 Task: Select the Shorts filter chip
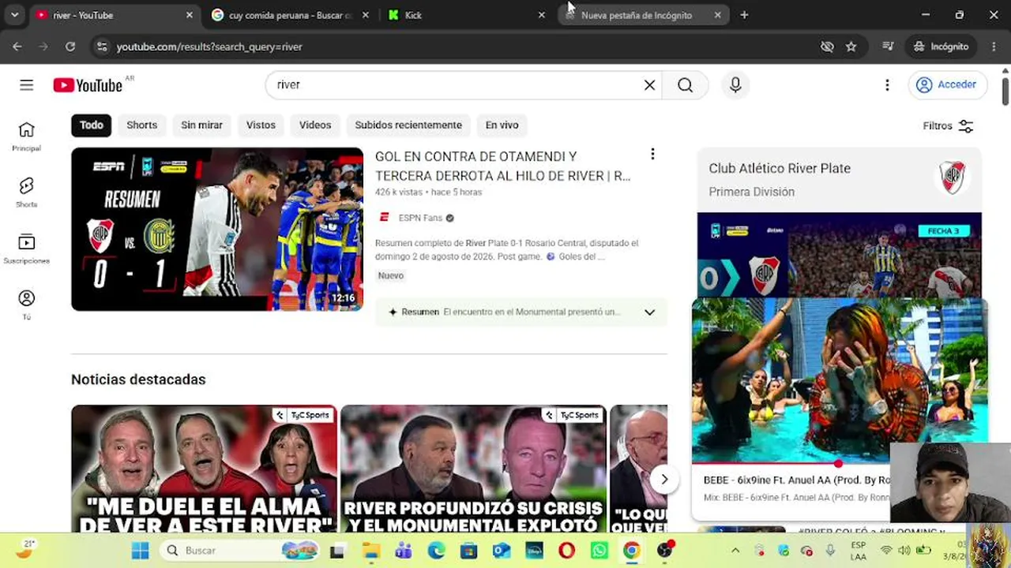point(142,125)
